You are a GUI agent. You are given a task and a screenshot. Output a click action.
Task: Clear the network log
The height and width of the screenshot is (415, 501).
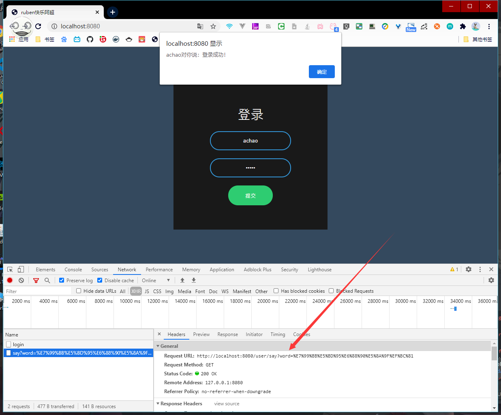point(21,280)
